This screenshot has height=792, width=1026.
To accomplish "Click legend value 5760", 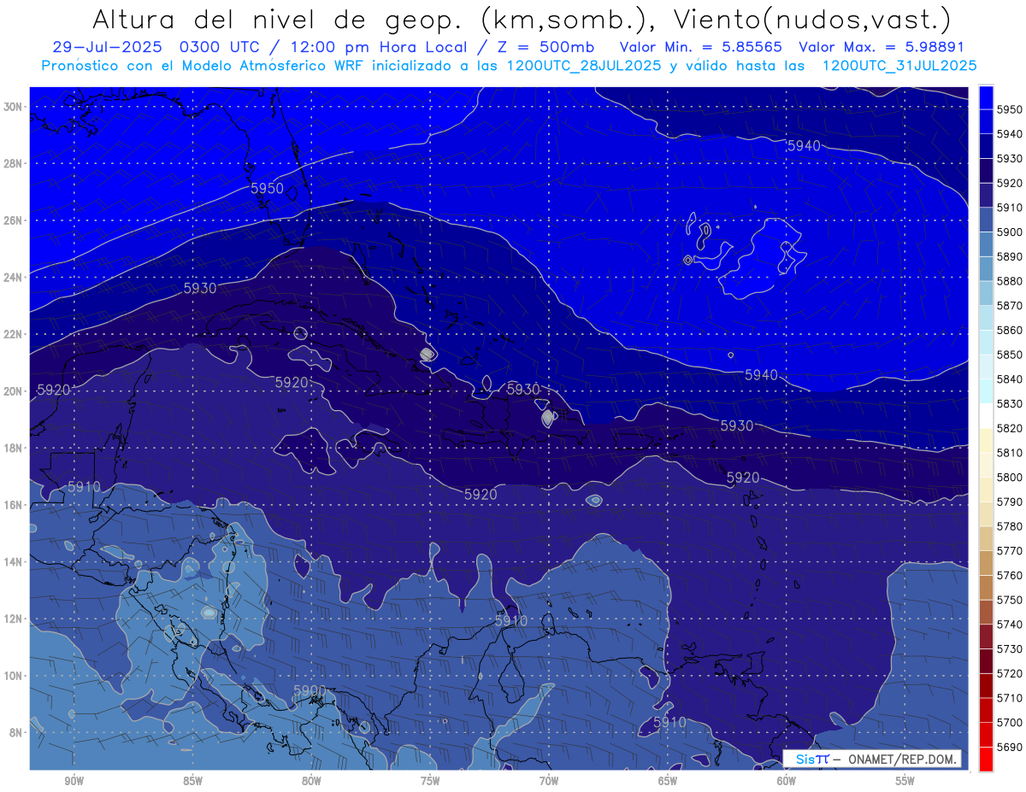I will click(1010, 575).
